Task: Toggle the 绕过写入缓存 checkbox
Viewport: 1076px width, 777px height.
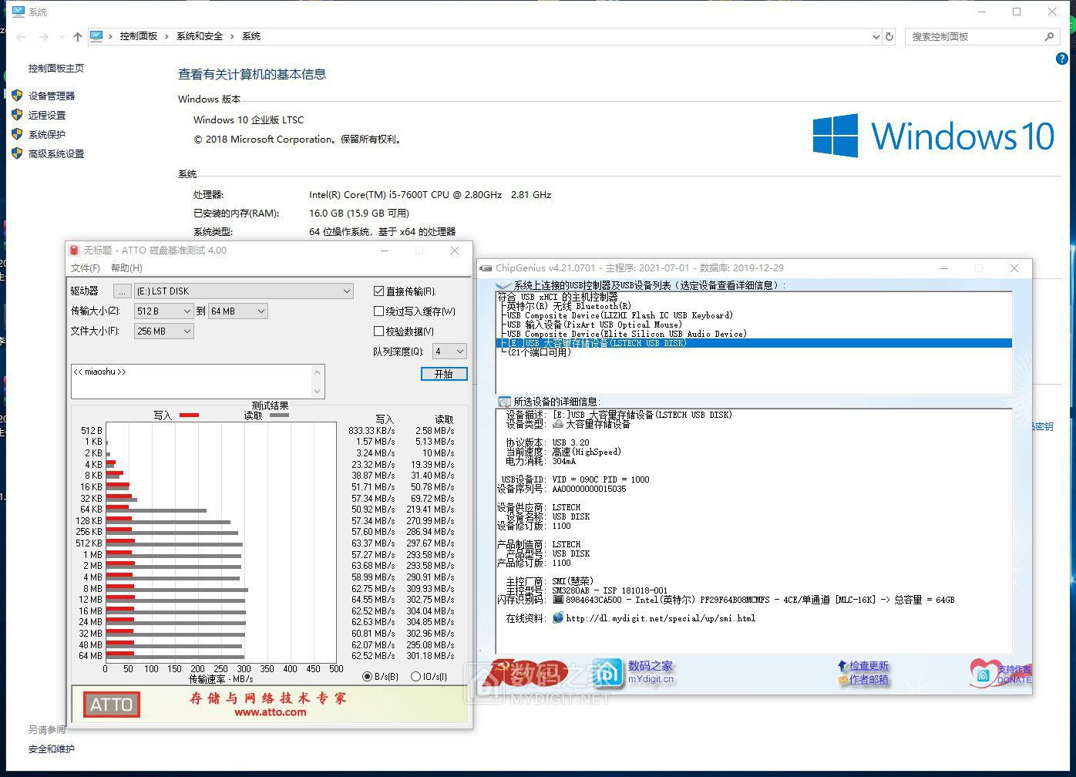Action: coord(378,311)
